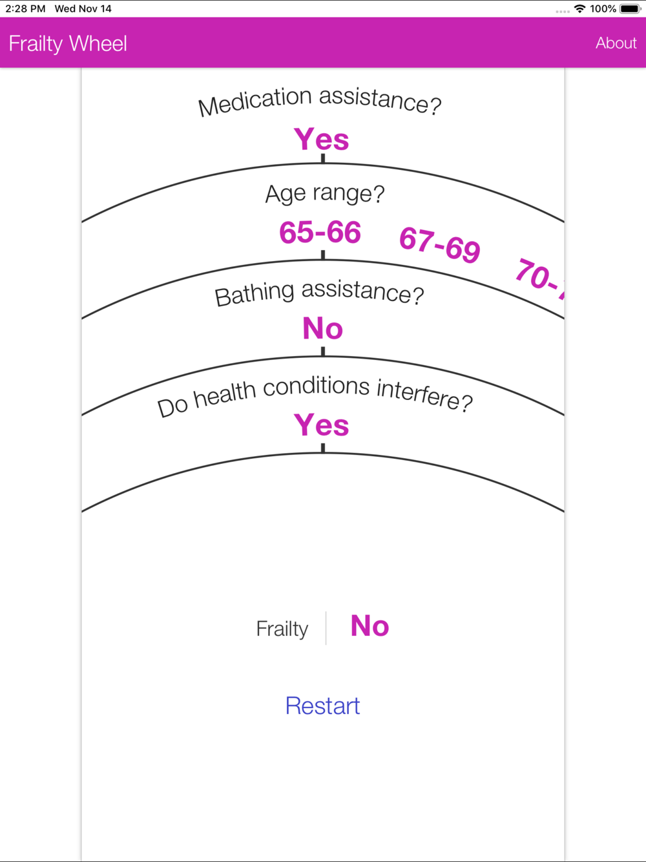Click the Frailty result label

282,629
